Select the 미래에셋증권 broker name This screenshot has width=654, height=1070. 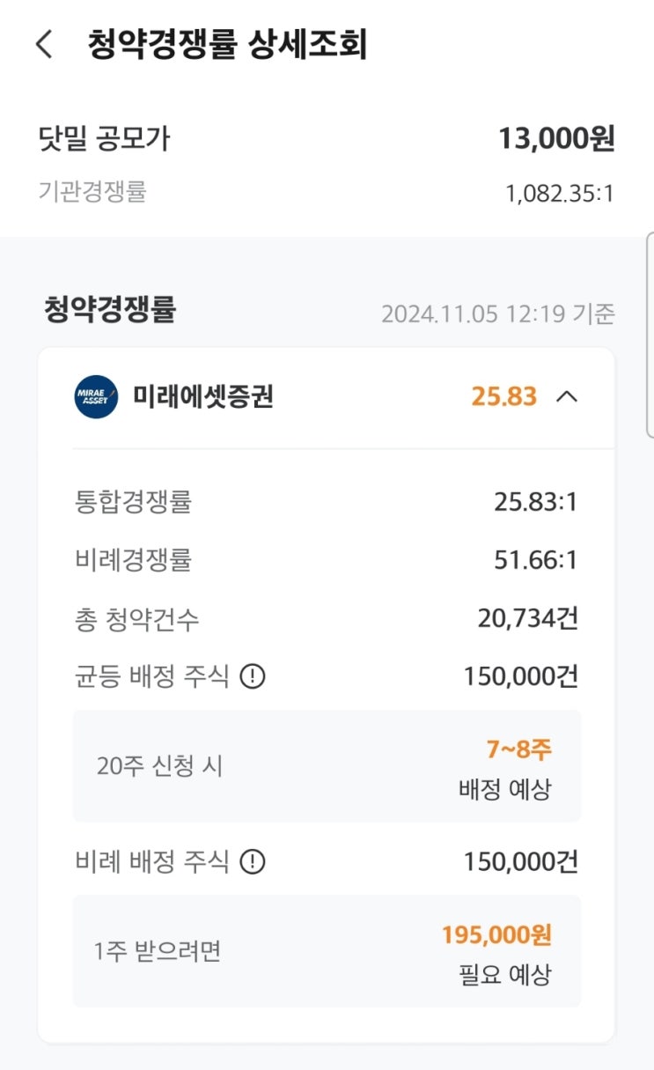(x=203, y=396)
